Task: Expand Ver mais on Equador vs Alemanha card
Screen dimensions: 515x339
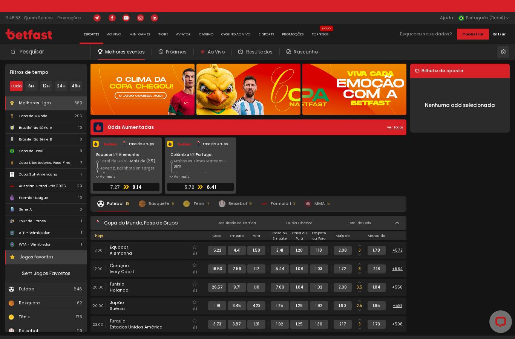Action: (x=106, y=177)
